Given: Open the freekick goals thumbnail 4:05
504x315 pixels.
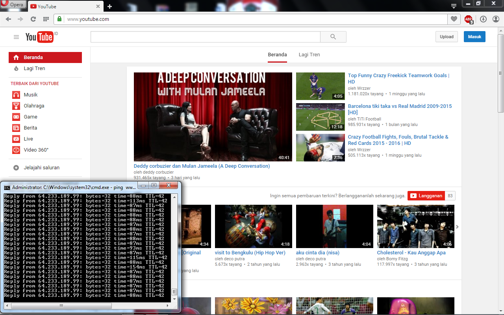Looking at the screenshot, I should point(321,86).
